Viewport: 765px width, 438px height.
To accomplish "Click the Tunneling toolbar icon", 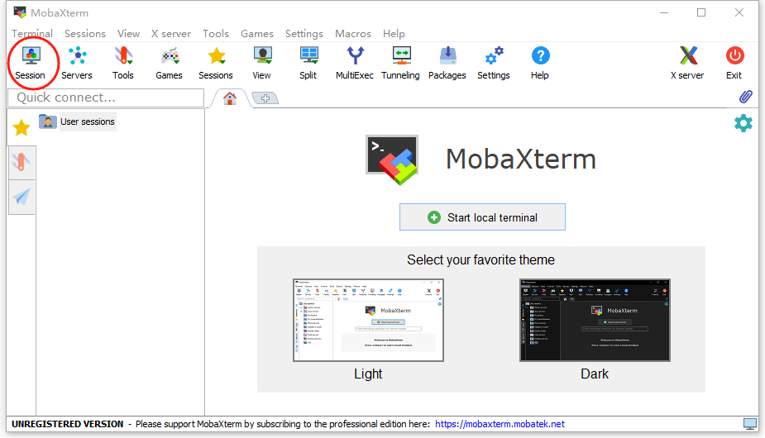I will [400, 63].
